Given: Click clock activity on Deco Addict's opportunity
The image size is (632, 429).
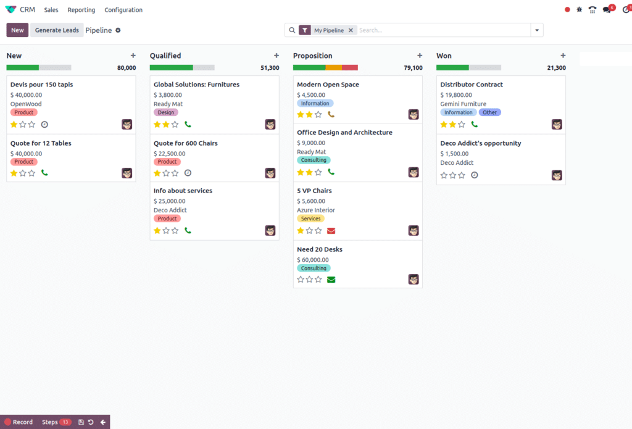Looking at the screenshot, I should pyautogui.click(x=475, y=175).
